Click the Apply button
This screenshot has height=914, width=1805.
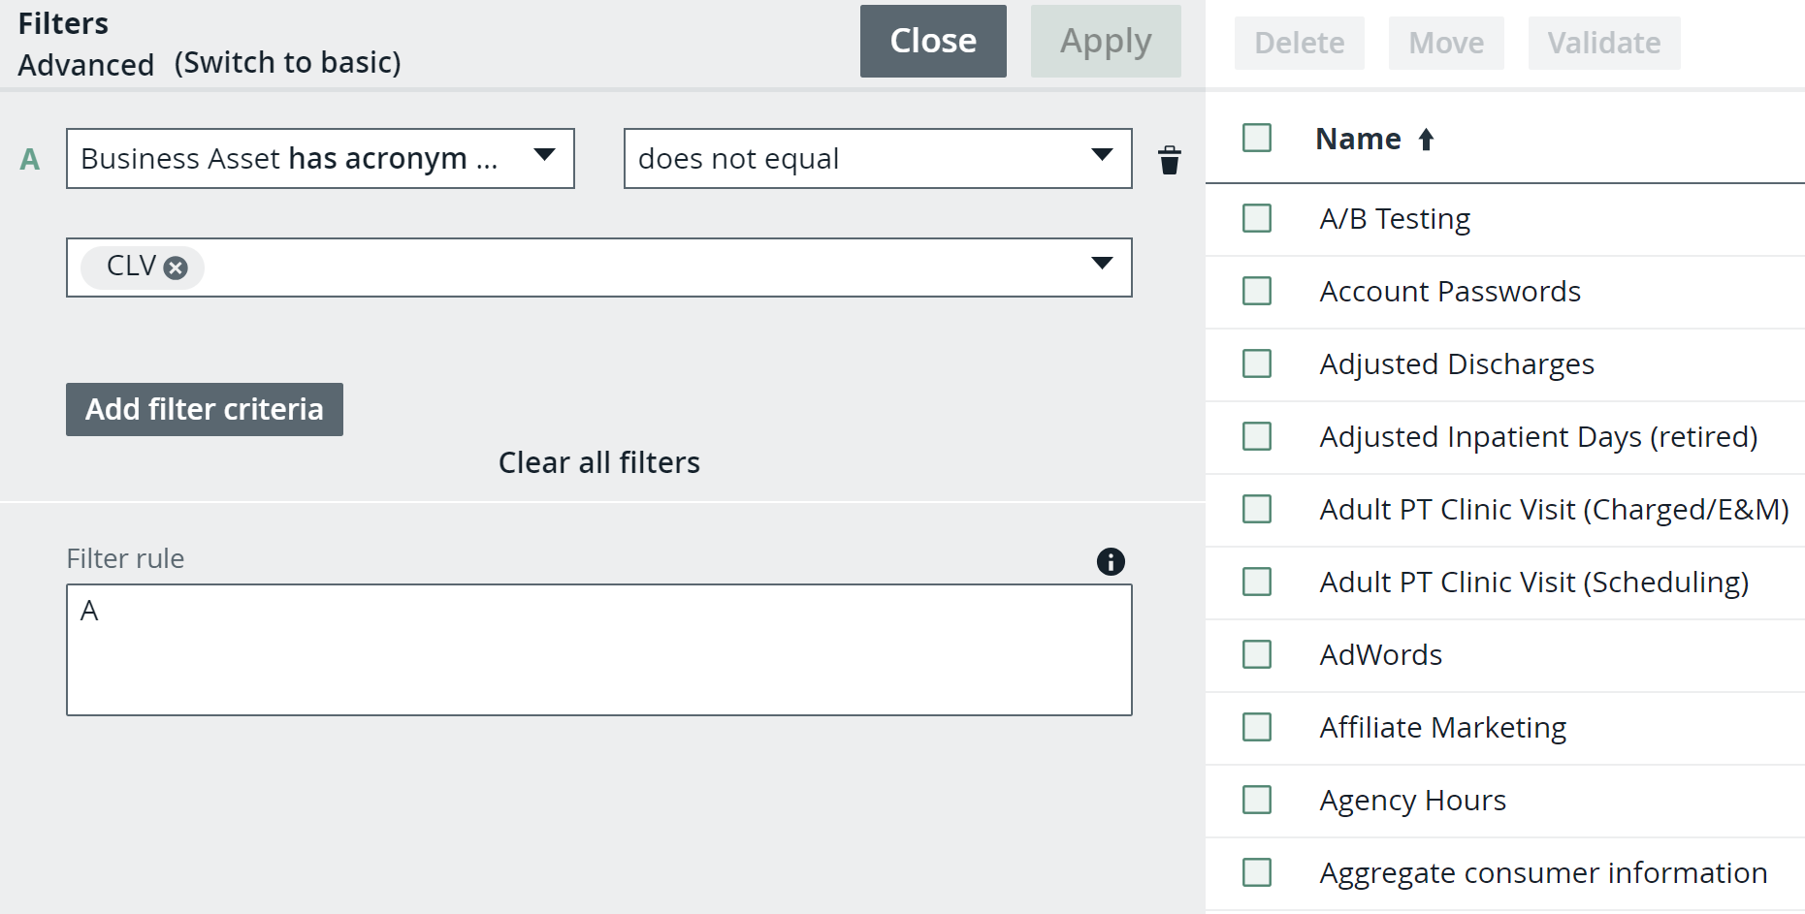pyautogui.click(x=1105, y=41)
